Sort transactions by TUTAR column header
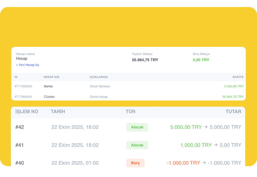 (x=233, y=112)
